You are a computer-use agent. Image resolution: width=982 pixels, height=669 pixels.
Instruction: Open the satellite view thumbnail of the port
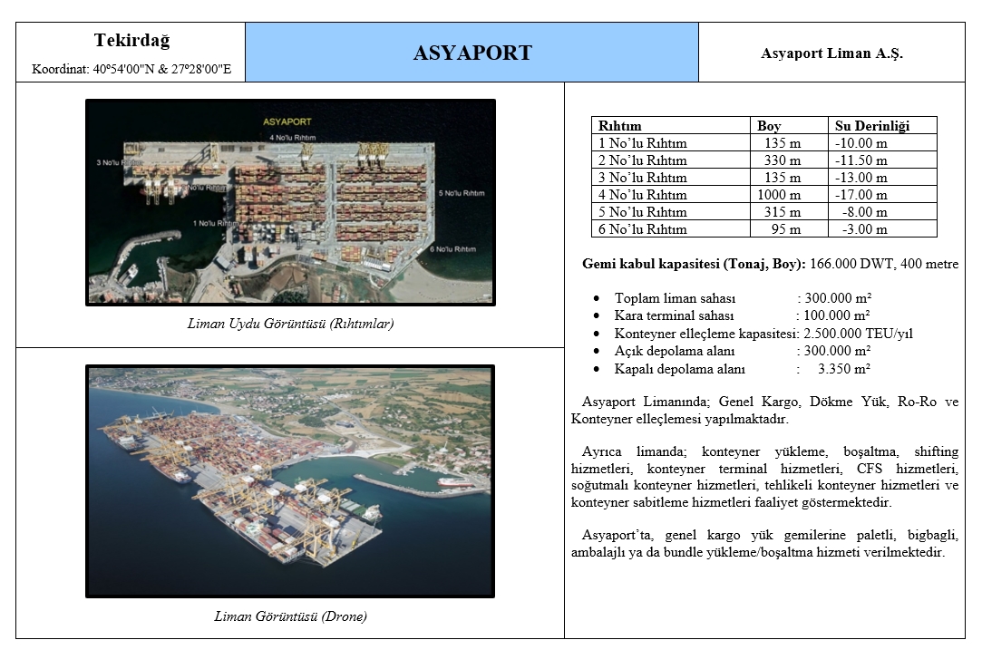click(x=290, y=202)
